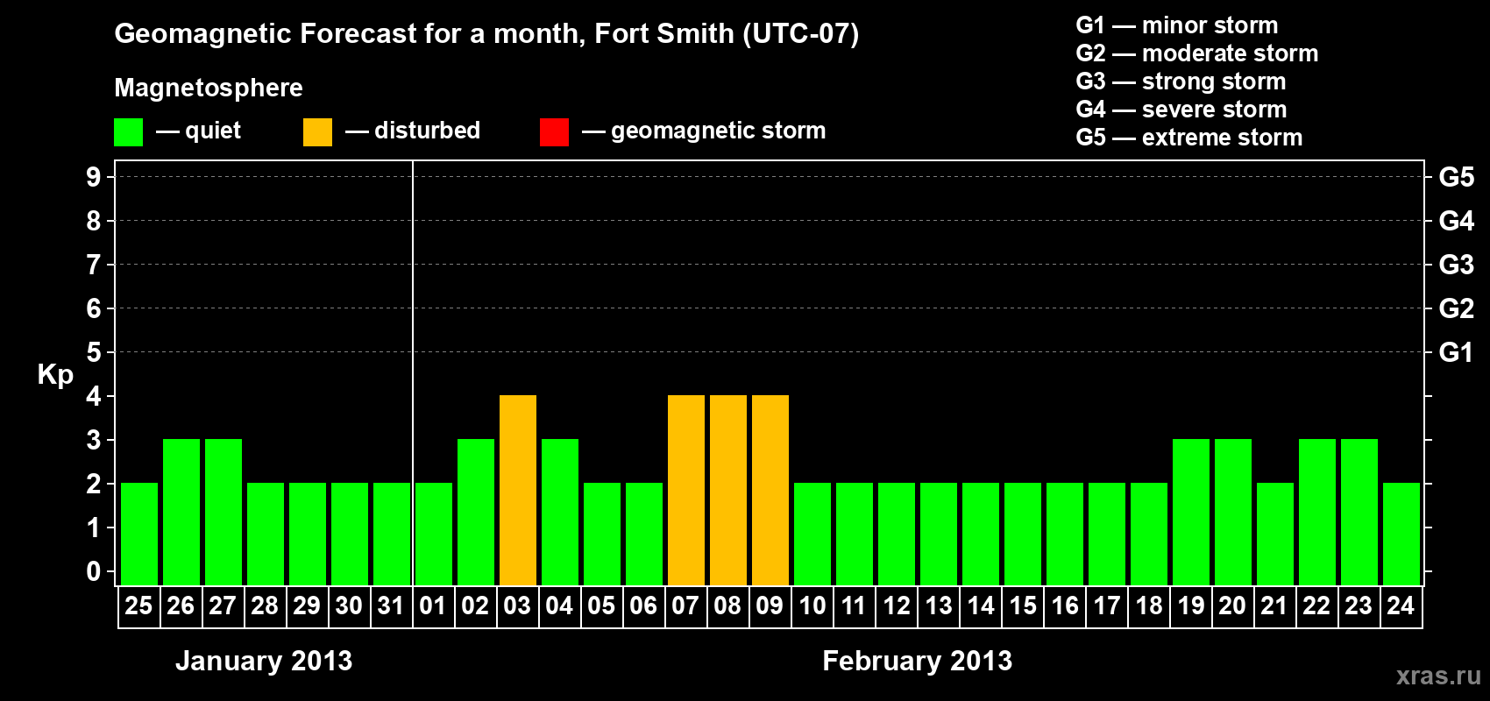Click the green bar for February 20

1233,513
